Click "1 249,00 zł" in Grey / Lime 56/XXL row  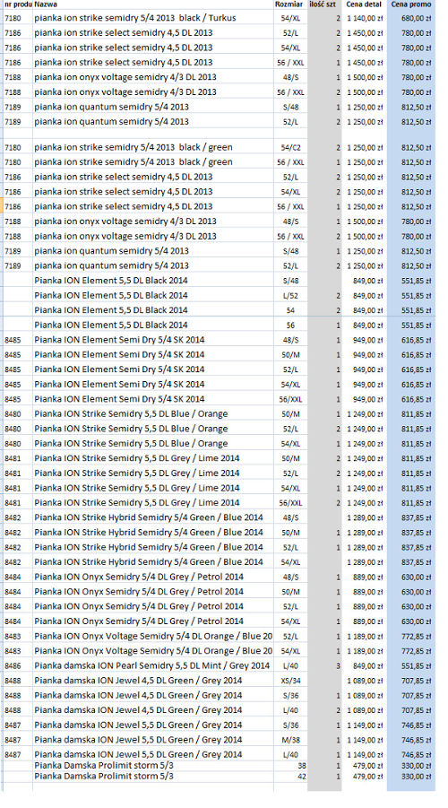pos(364,503)
